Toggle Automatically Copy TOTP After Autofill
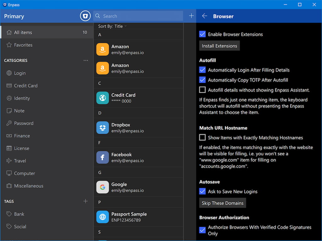Viewport: 322px width, 241px height. [x=203, y=80]
